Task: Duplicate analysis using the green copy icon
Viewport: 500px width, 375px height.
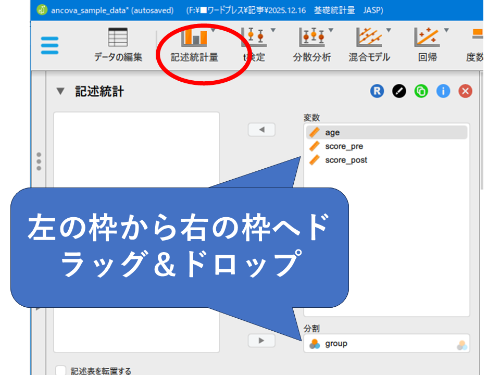Action: [x=421, y=92]
